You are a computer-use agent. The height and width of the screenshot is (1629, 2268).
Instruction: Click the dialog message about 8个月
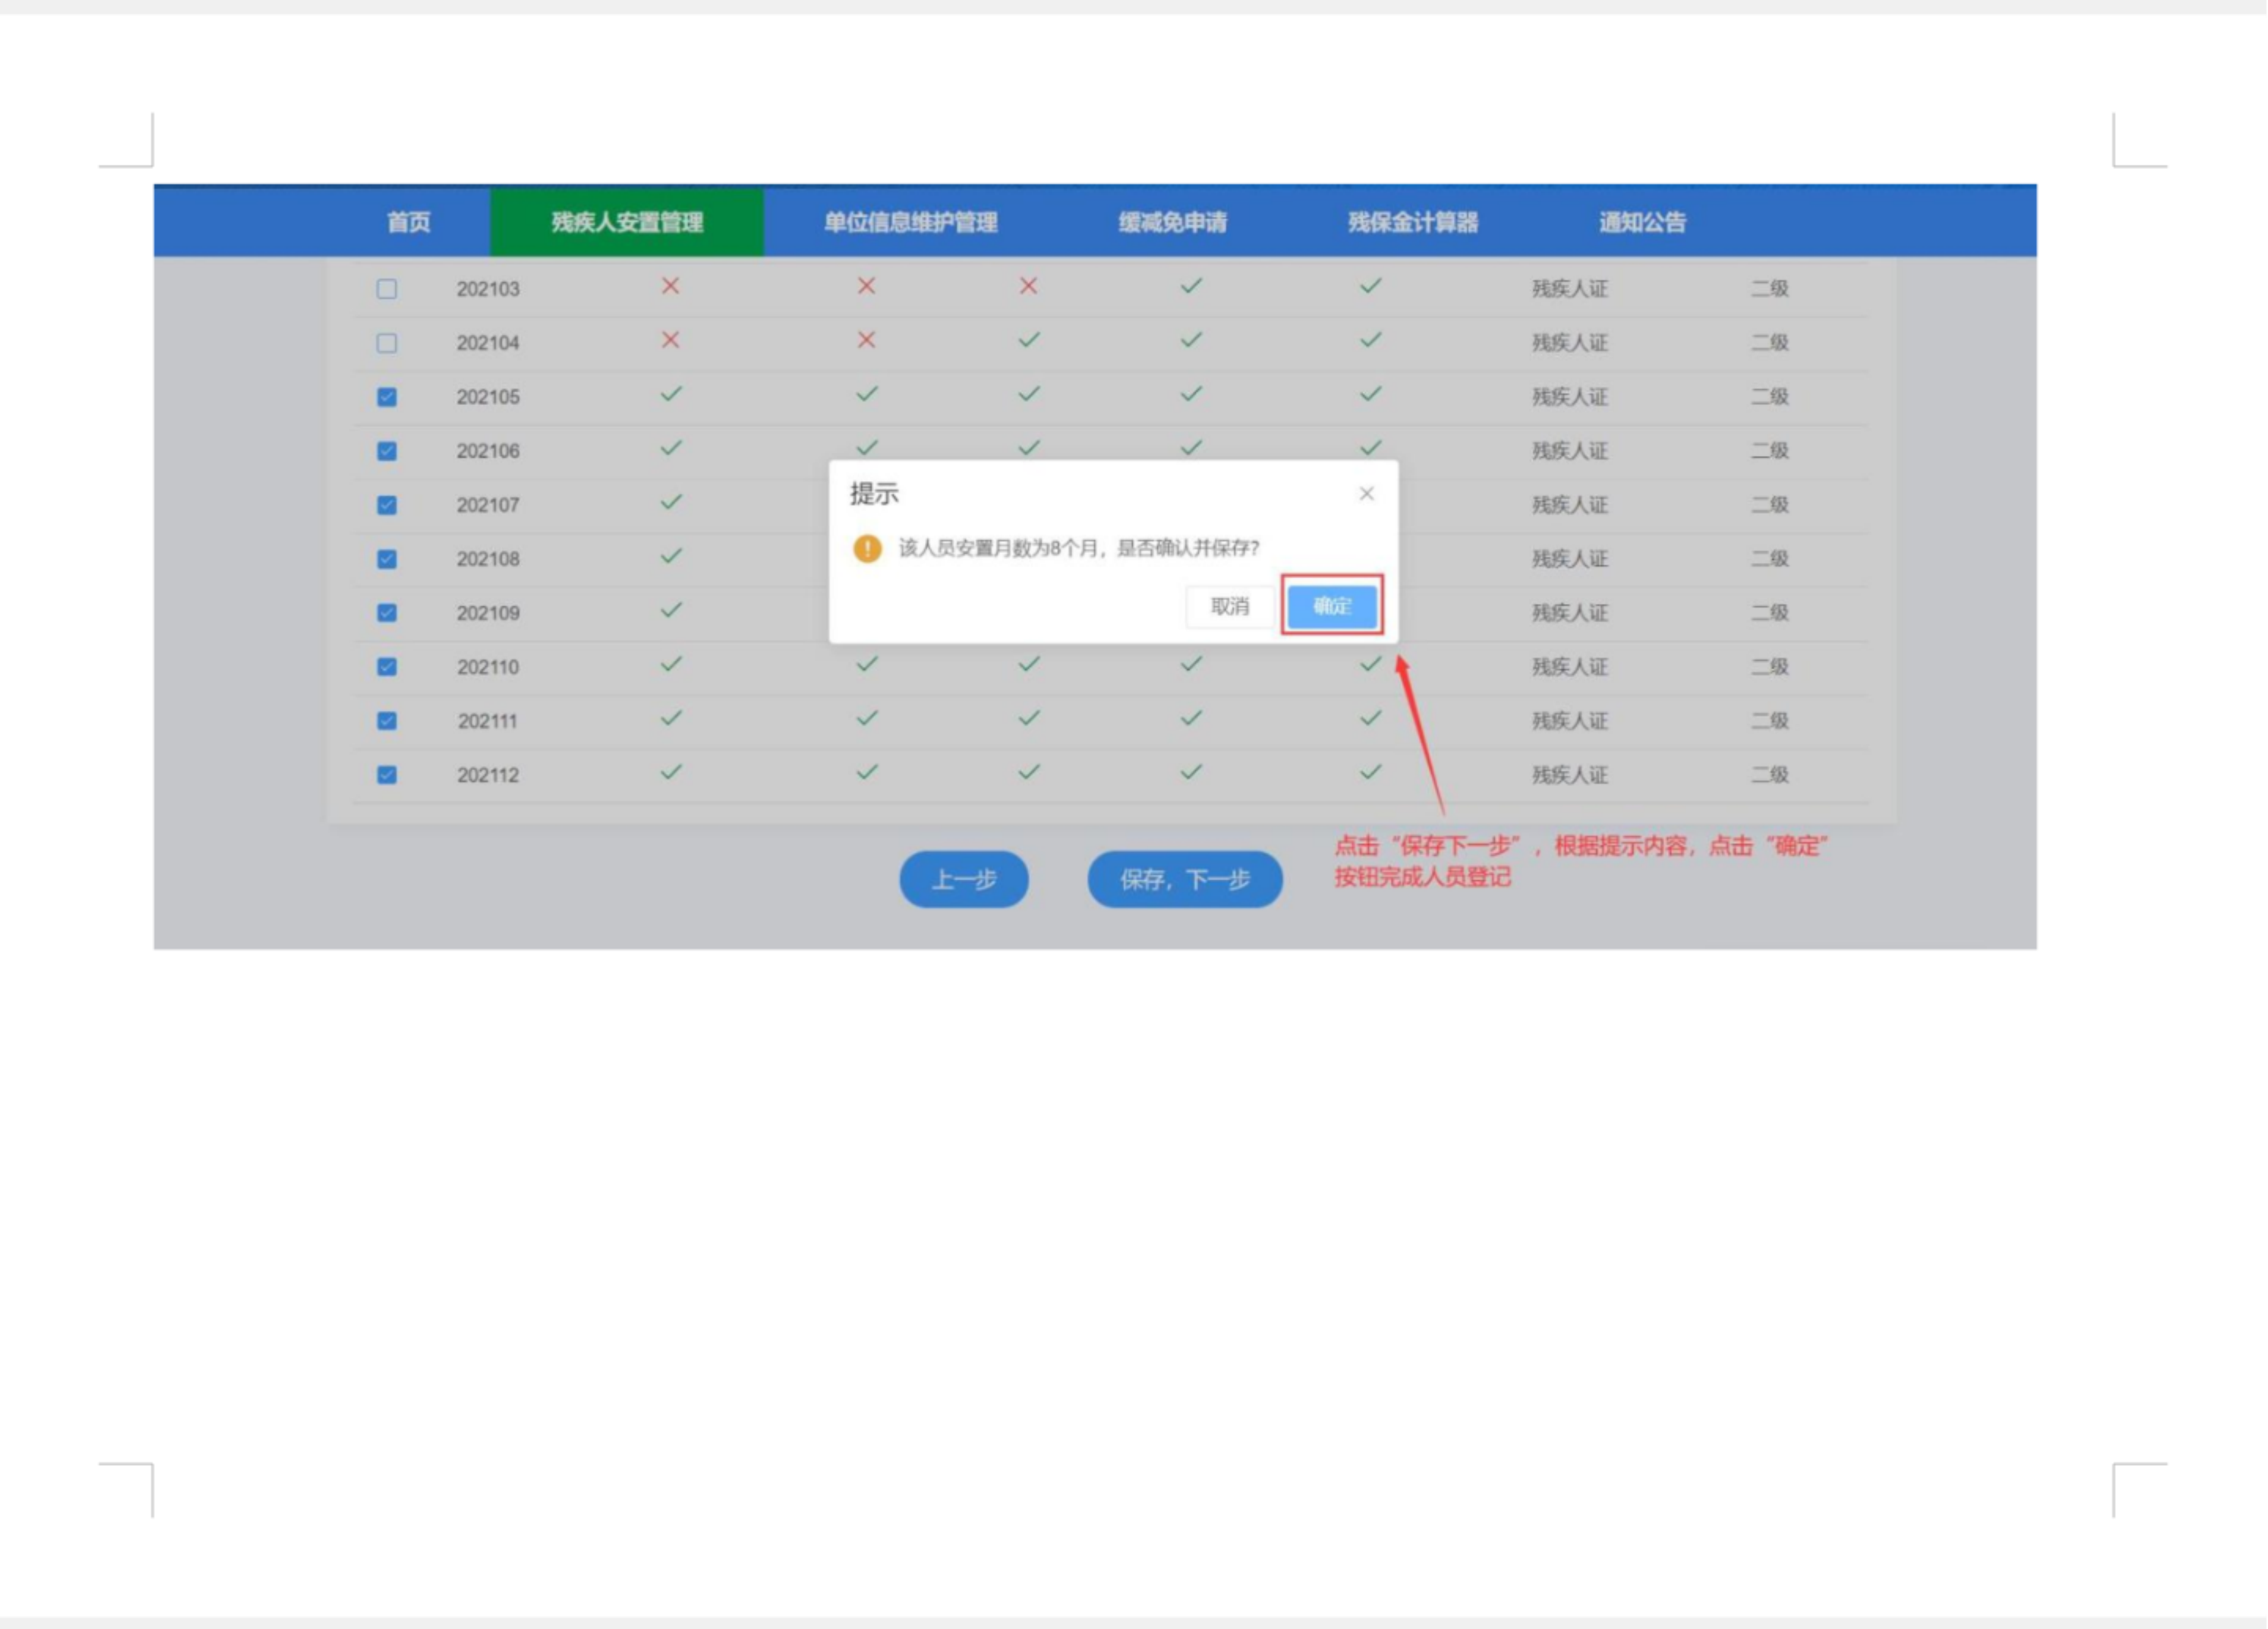(1079, 548)
